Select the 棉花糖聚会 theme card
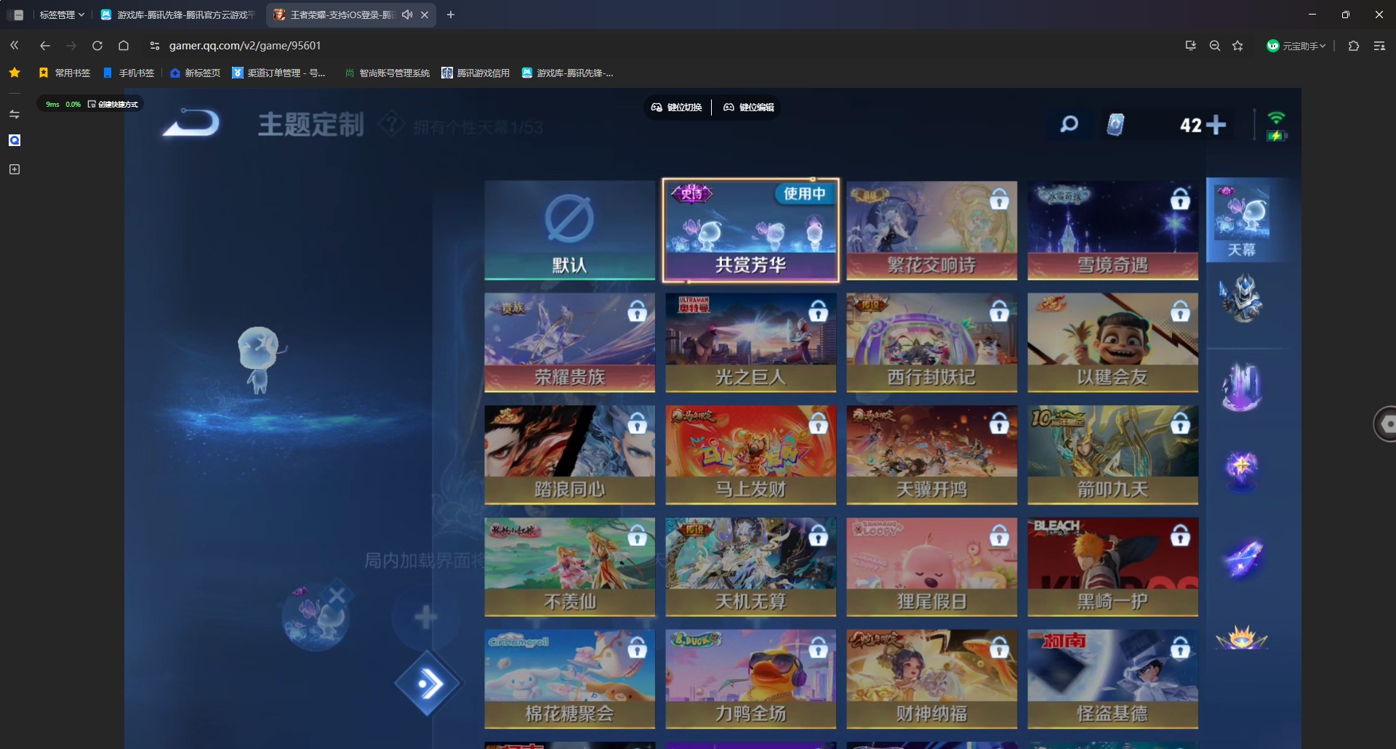Screen dimensions: 1396x749 [x=570, y=679]
